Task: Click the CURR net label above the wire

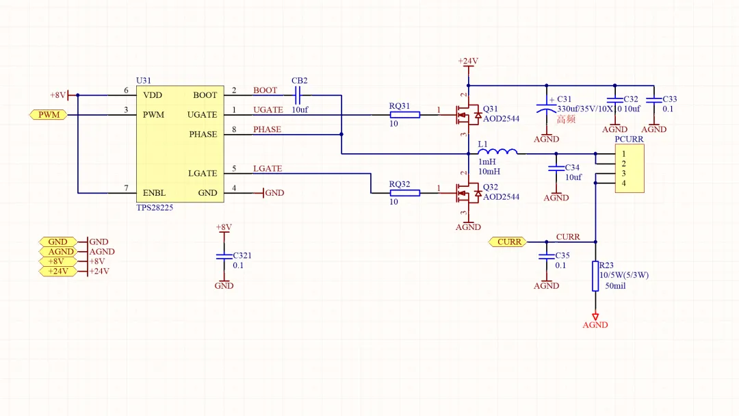Action: tap(568, 237)
